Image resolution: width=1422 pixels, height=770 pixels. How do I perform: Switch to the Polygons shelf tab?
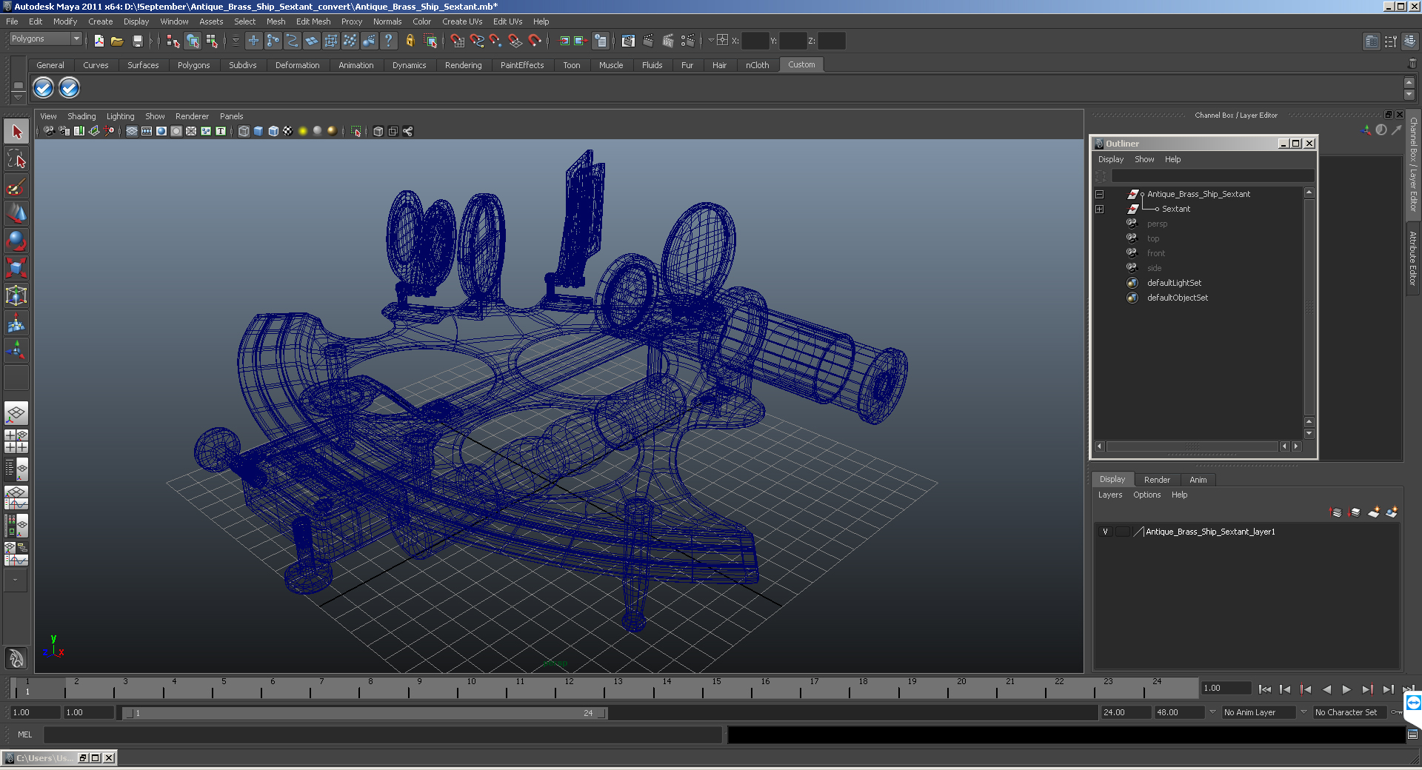(x=193, y=65)
